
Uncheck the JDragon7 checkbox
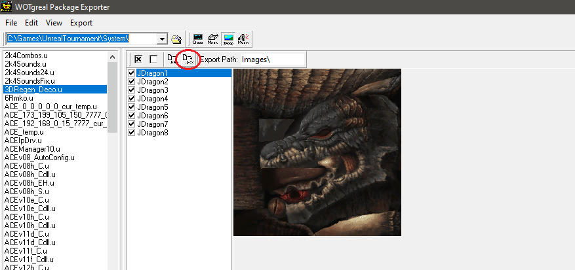132,124
